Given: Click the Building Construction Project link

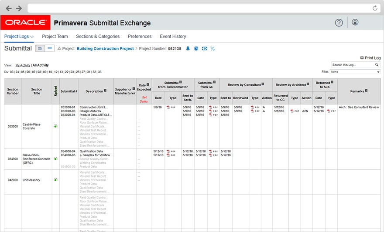Looking at the screenshot, I should 105,49.
